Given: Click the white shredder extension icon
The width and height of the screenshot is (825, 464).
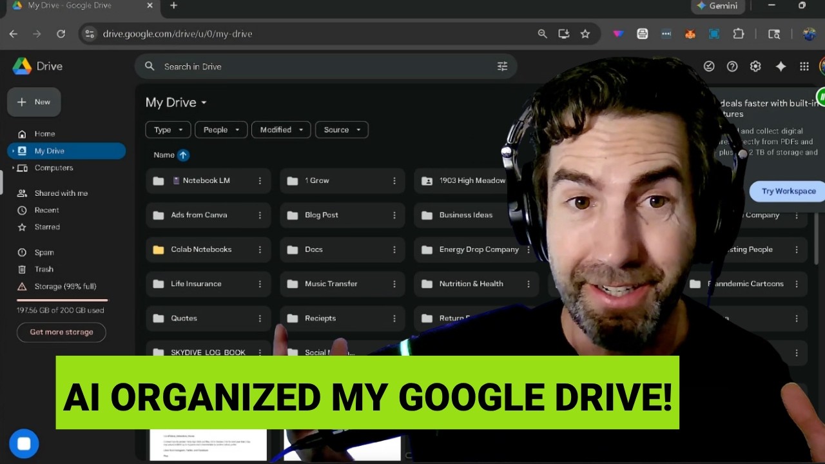Looking at the screenshot, I should click(643, 34).
